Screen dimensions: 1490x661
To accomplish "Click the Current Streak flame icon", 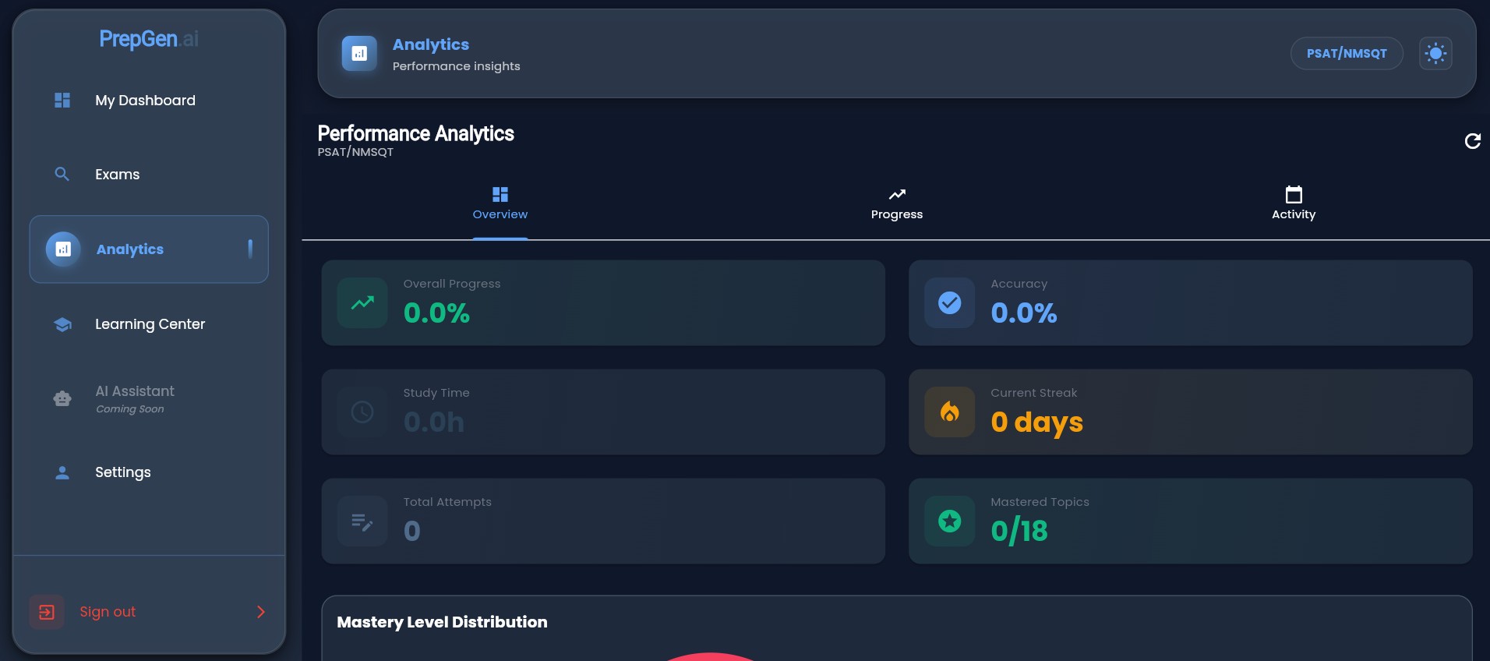I will (949, 412).
